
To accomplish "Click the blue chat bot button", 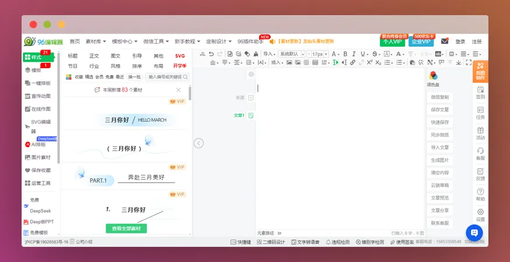I will (x=474, y=232).
